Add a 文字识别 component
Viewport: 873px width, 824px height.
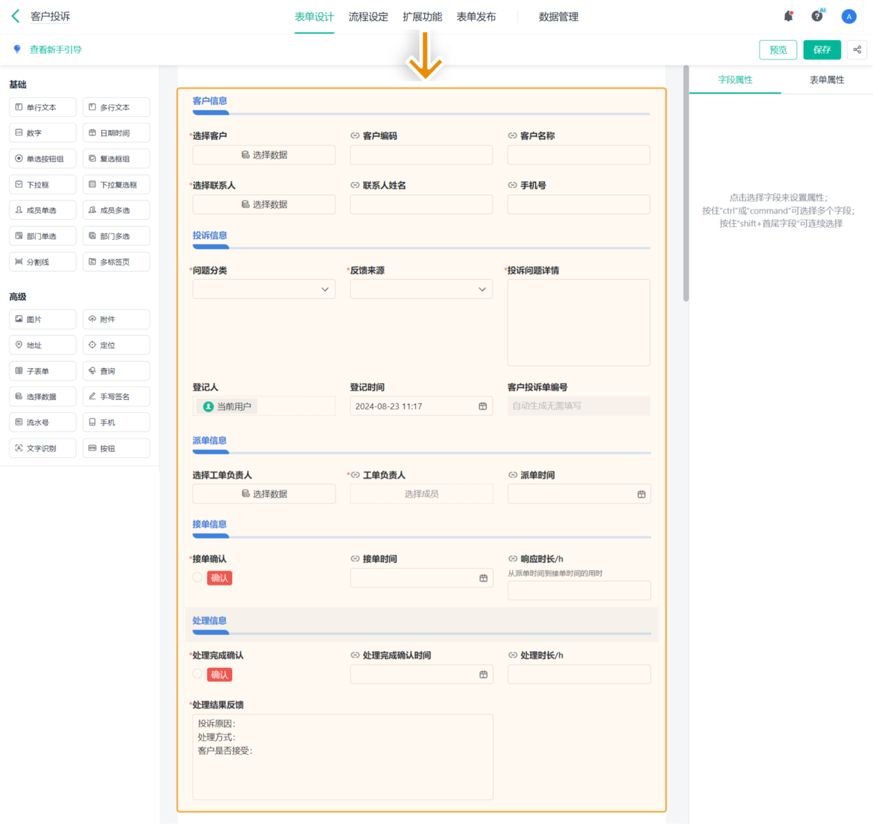(x=43, y=449)
